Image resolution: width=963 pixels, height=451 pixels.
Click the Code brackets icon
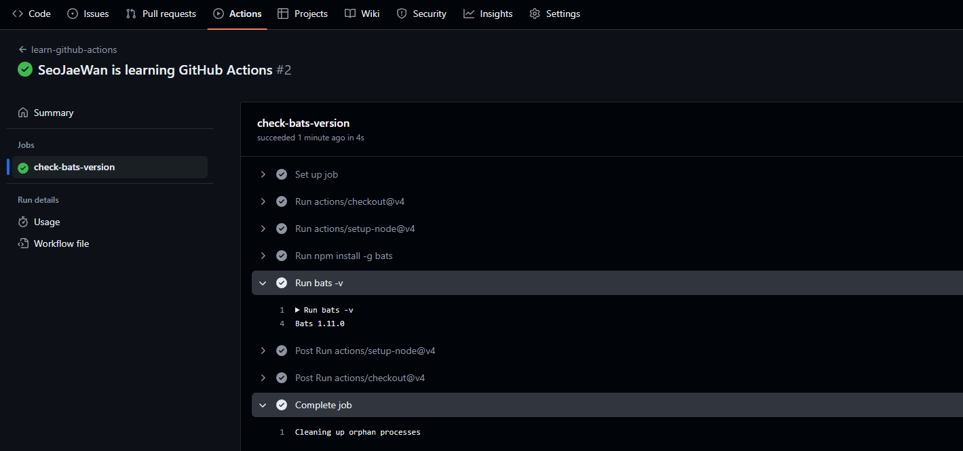pyautogui.click(x=18, y=14)
